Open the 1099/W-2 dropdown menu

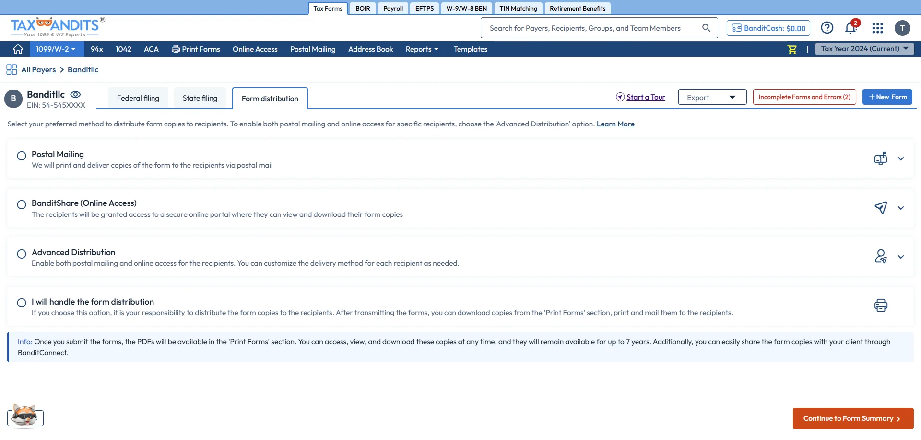tap(57, 49)
